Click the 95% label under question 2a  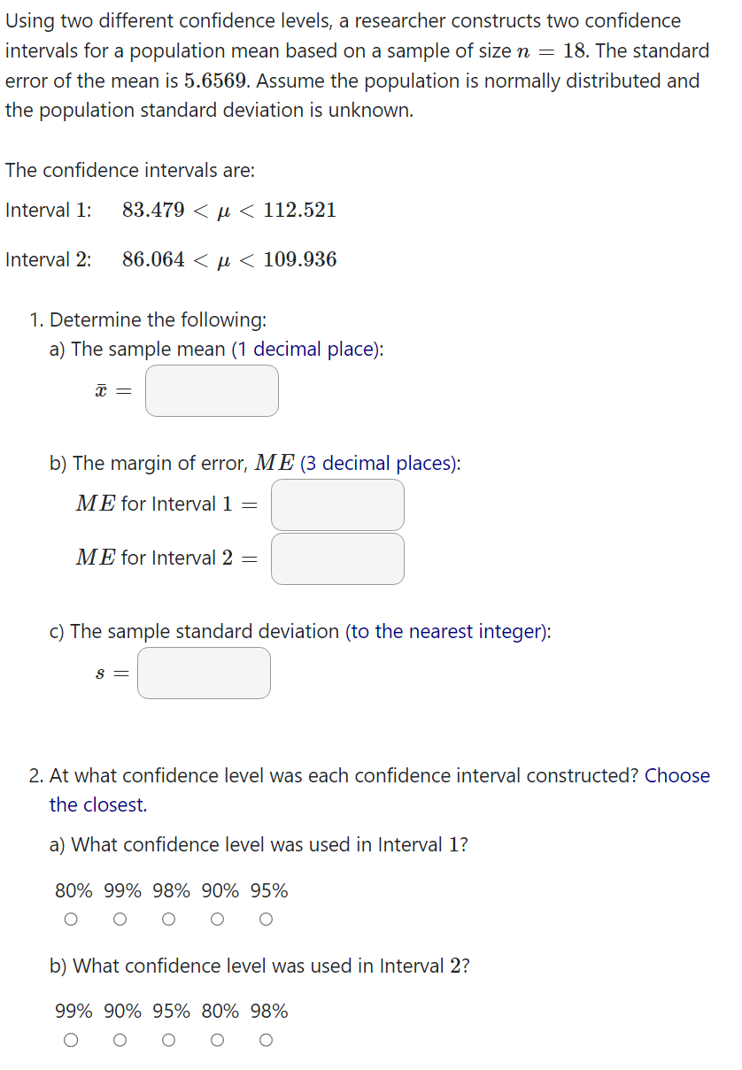point(268,891)
